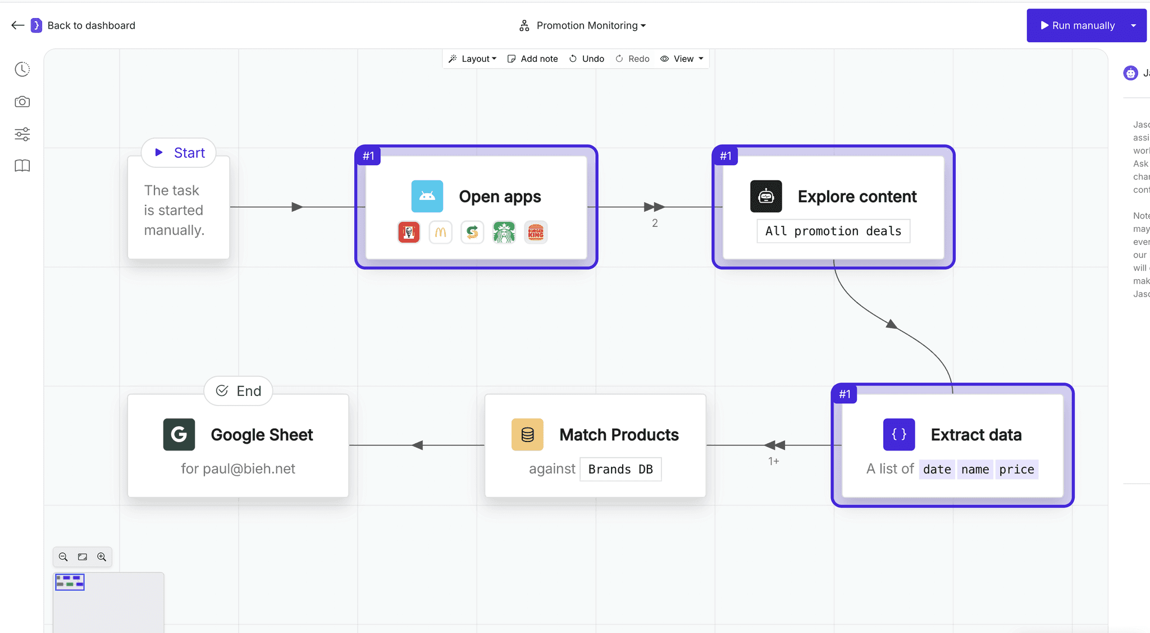Image resolution: width=1150 pixels, height=633 pixels.
Task: Click the Starbucks icon in Open apps node
Action: (504, 232)
